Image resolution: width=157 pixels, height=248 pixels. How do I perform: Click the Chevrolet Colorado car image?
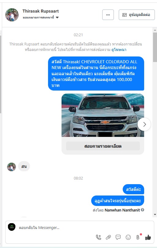click(x=103, y=115)
